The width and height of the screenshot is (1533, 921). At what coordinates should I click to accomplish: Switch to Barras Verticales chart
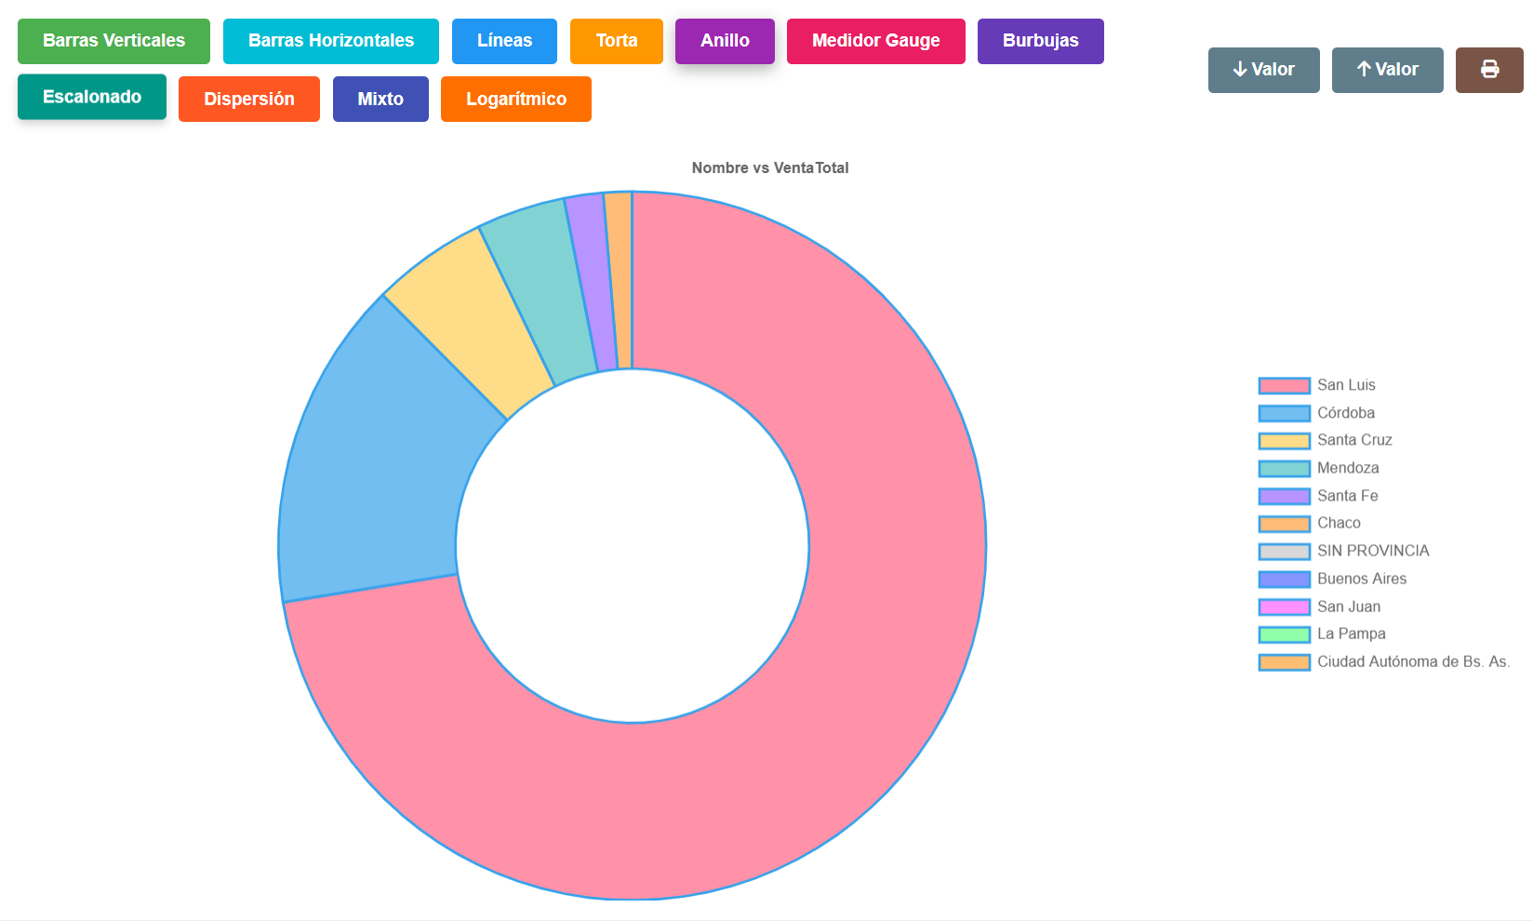pos(113,41)
